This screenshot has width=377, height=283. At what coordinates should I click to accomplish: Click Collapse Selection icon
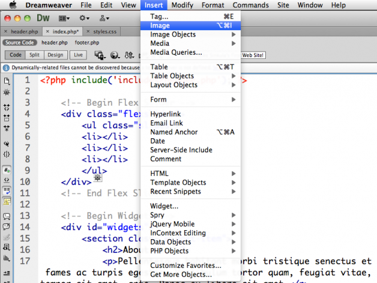[7, 118]
